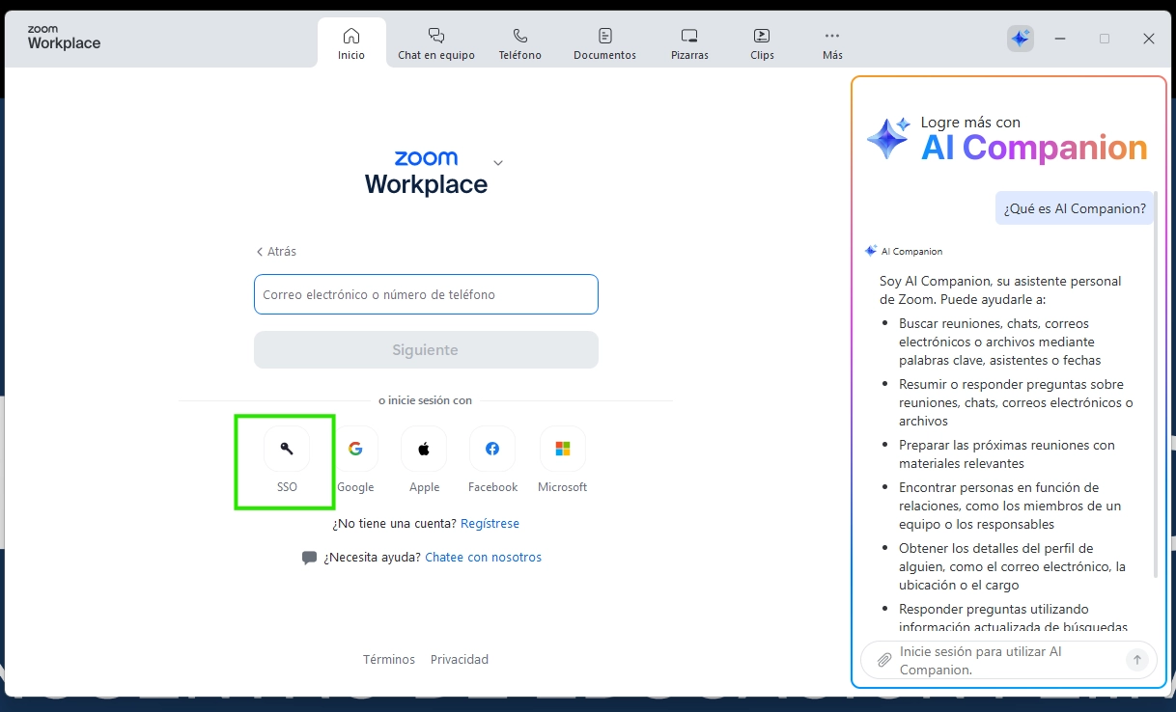Maximize the Zoom Workplace window
1176x712 pixels.
point(1105,39)
